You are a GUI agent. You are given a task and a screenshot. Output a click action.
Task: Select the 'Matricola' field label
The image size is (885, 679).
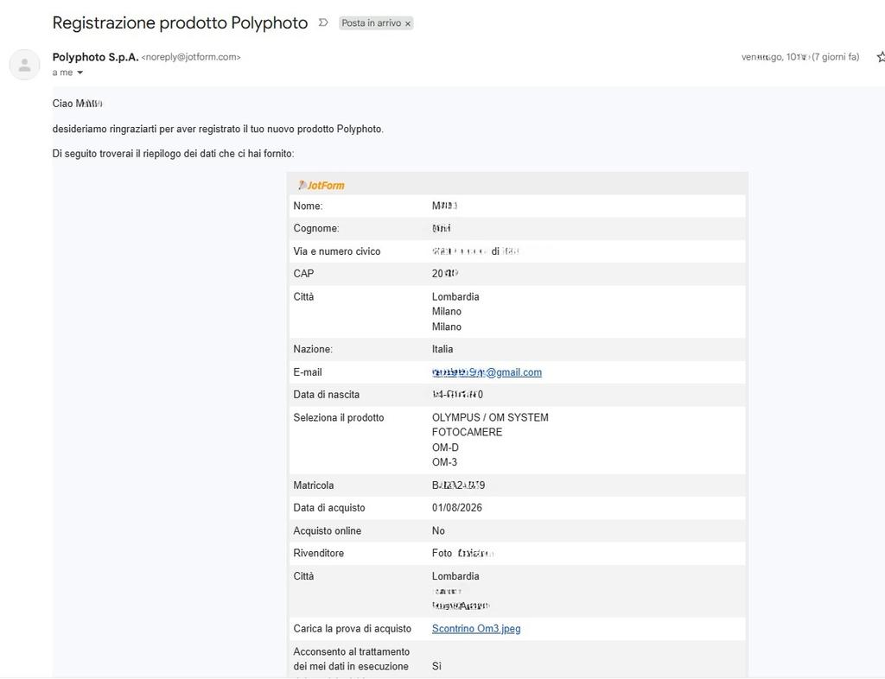313,485
